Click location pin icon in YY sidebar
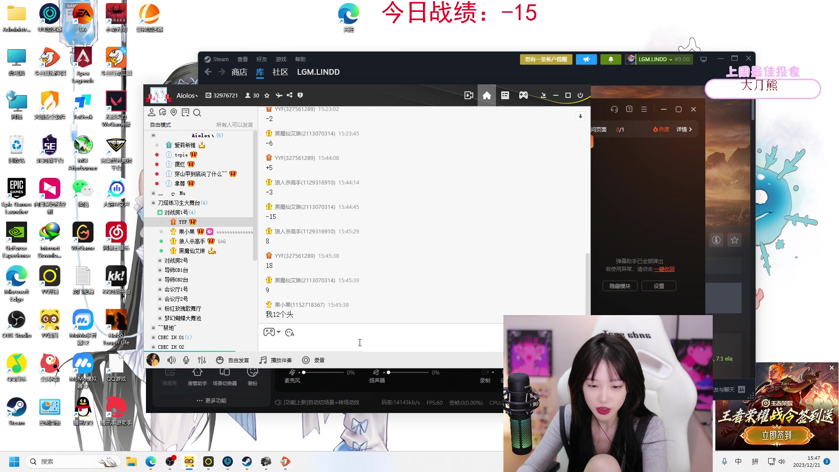Screen dimensions: 839x472 coord(174,113)
